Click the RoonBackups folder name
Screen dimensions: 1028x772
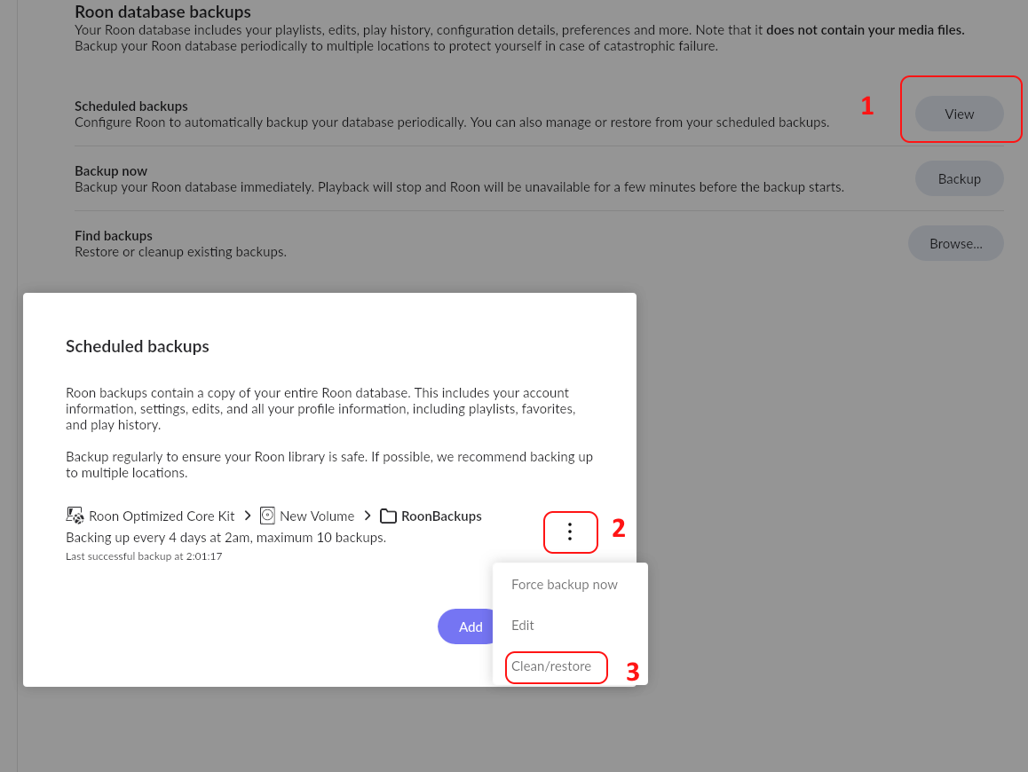click(441, 516)
